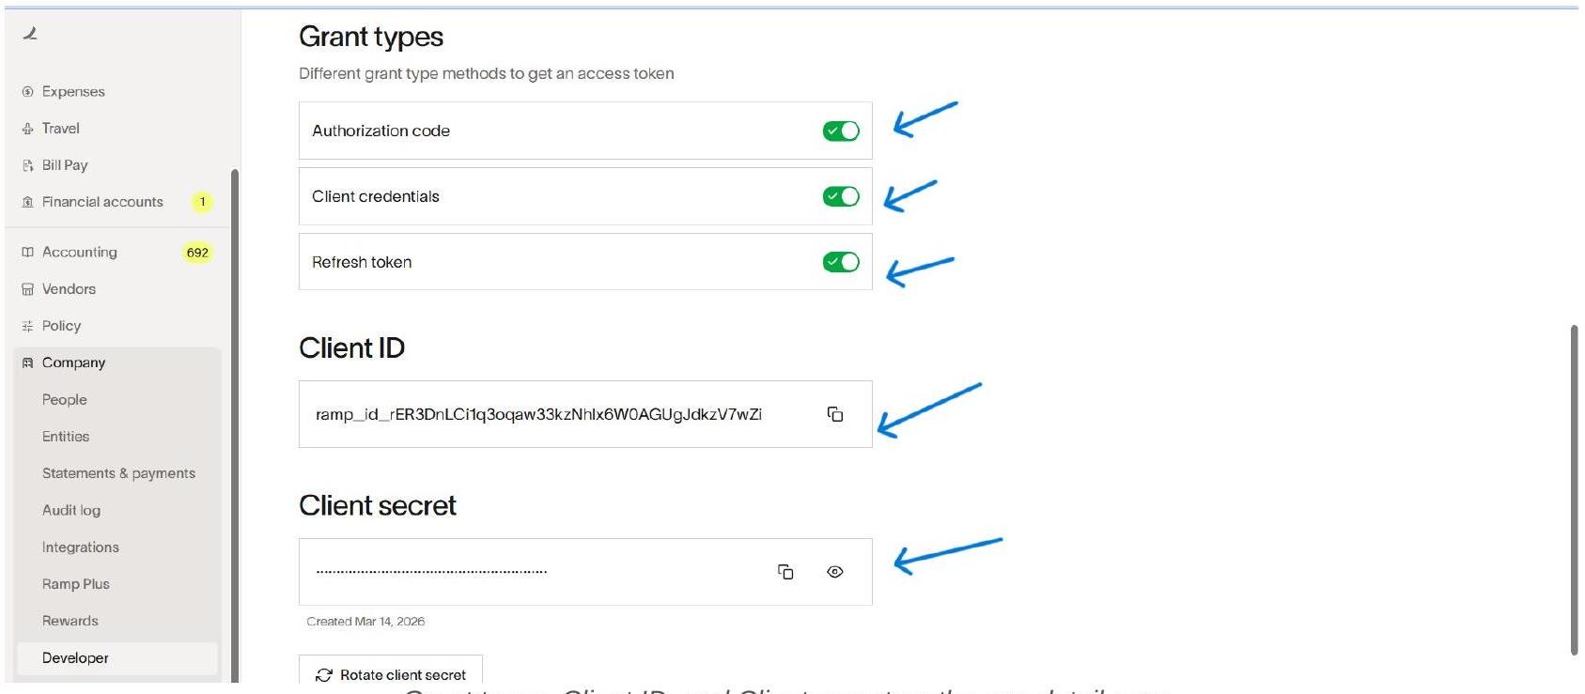Viewport: 1585px width, 694px height.
Task: Open Statements & payments page
Action: (118, 473)
